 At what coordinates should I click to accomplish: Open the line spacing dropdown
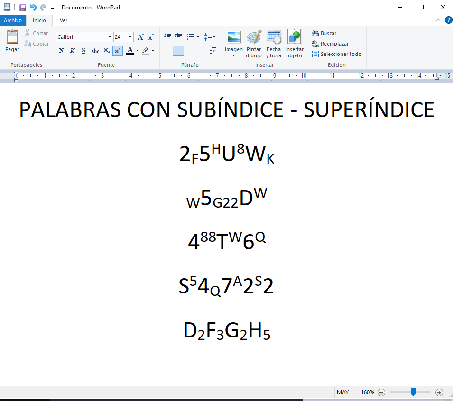[x=209, y=36]
